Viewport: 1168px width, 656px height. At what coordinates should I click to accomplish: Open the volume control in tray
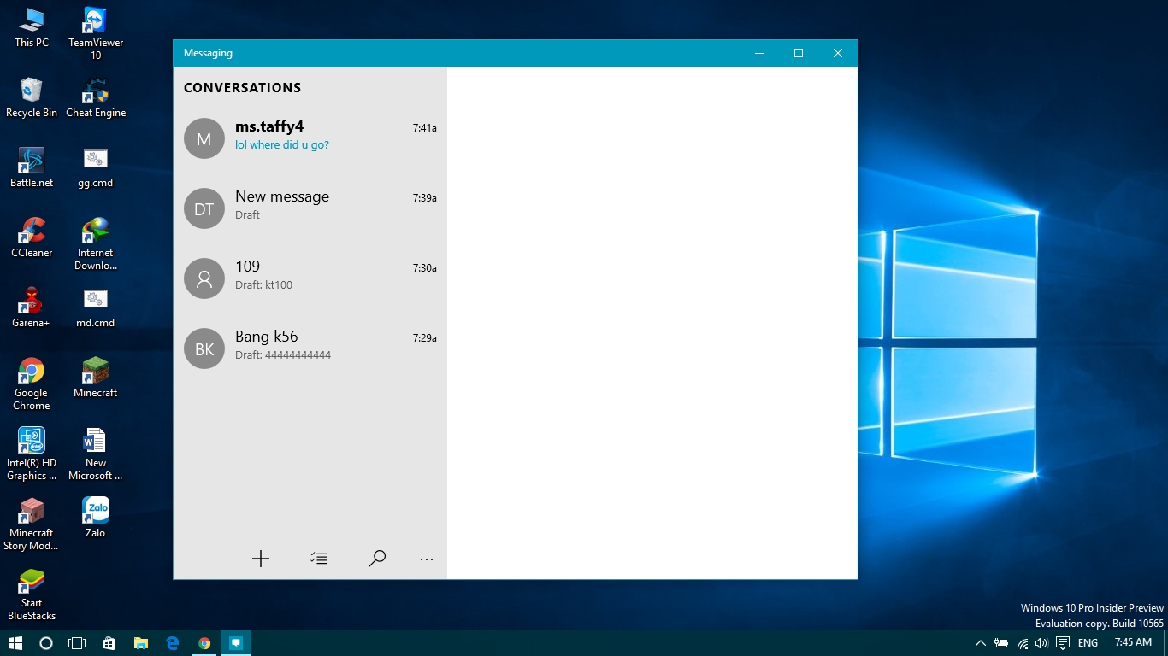click(x=1041, y=643)
